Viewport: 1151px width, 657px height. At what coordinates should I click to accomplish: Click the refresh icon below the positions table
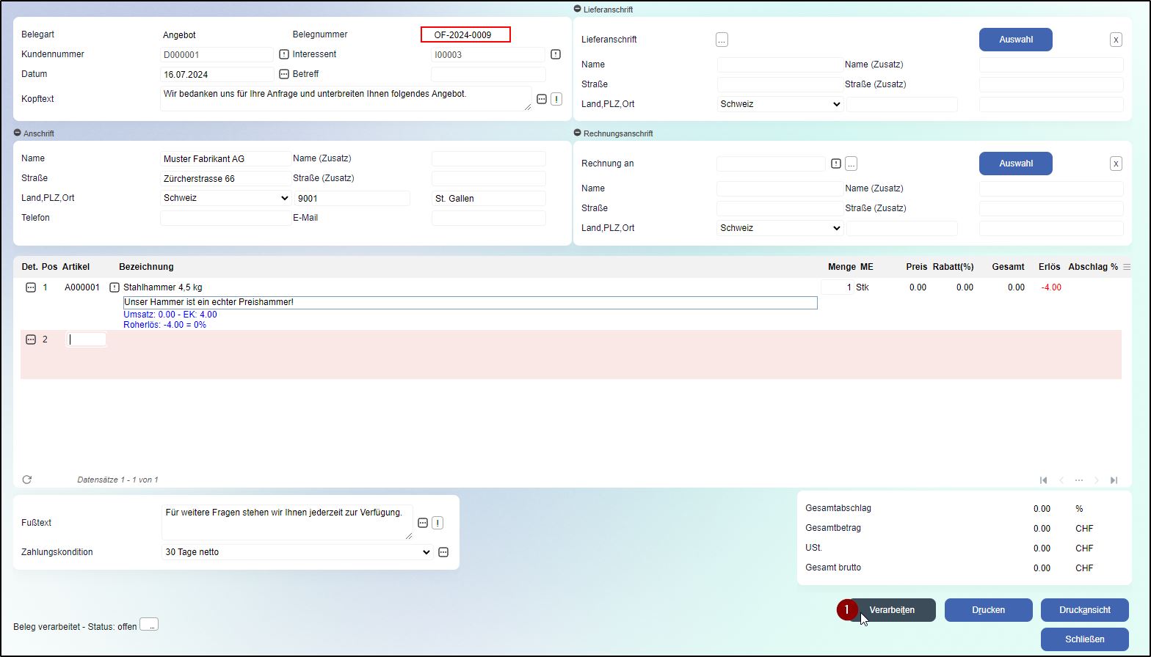[27, 480]
